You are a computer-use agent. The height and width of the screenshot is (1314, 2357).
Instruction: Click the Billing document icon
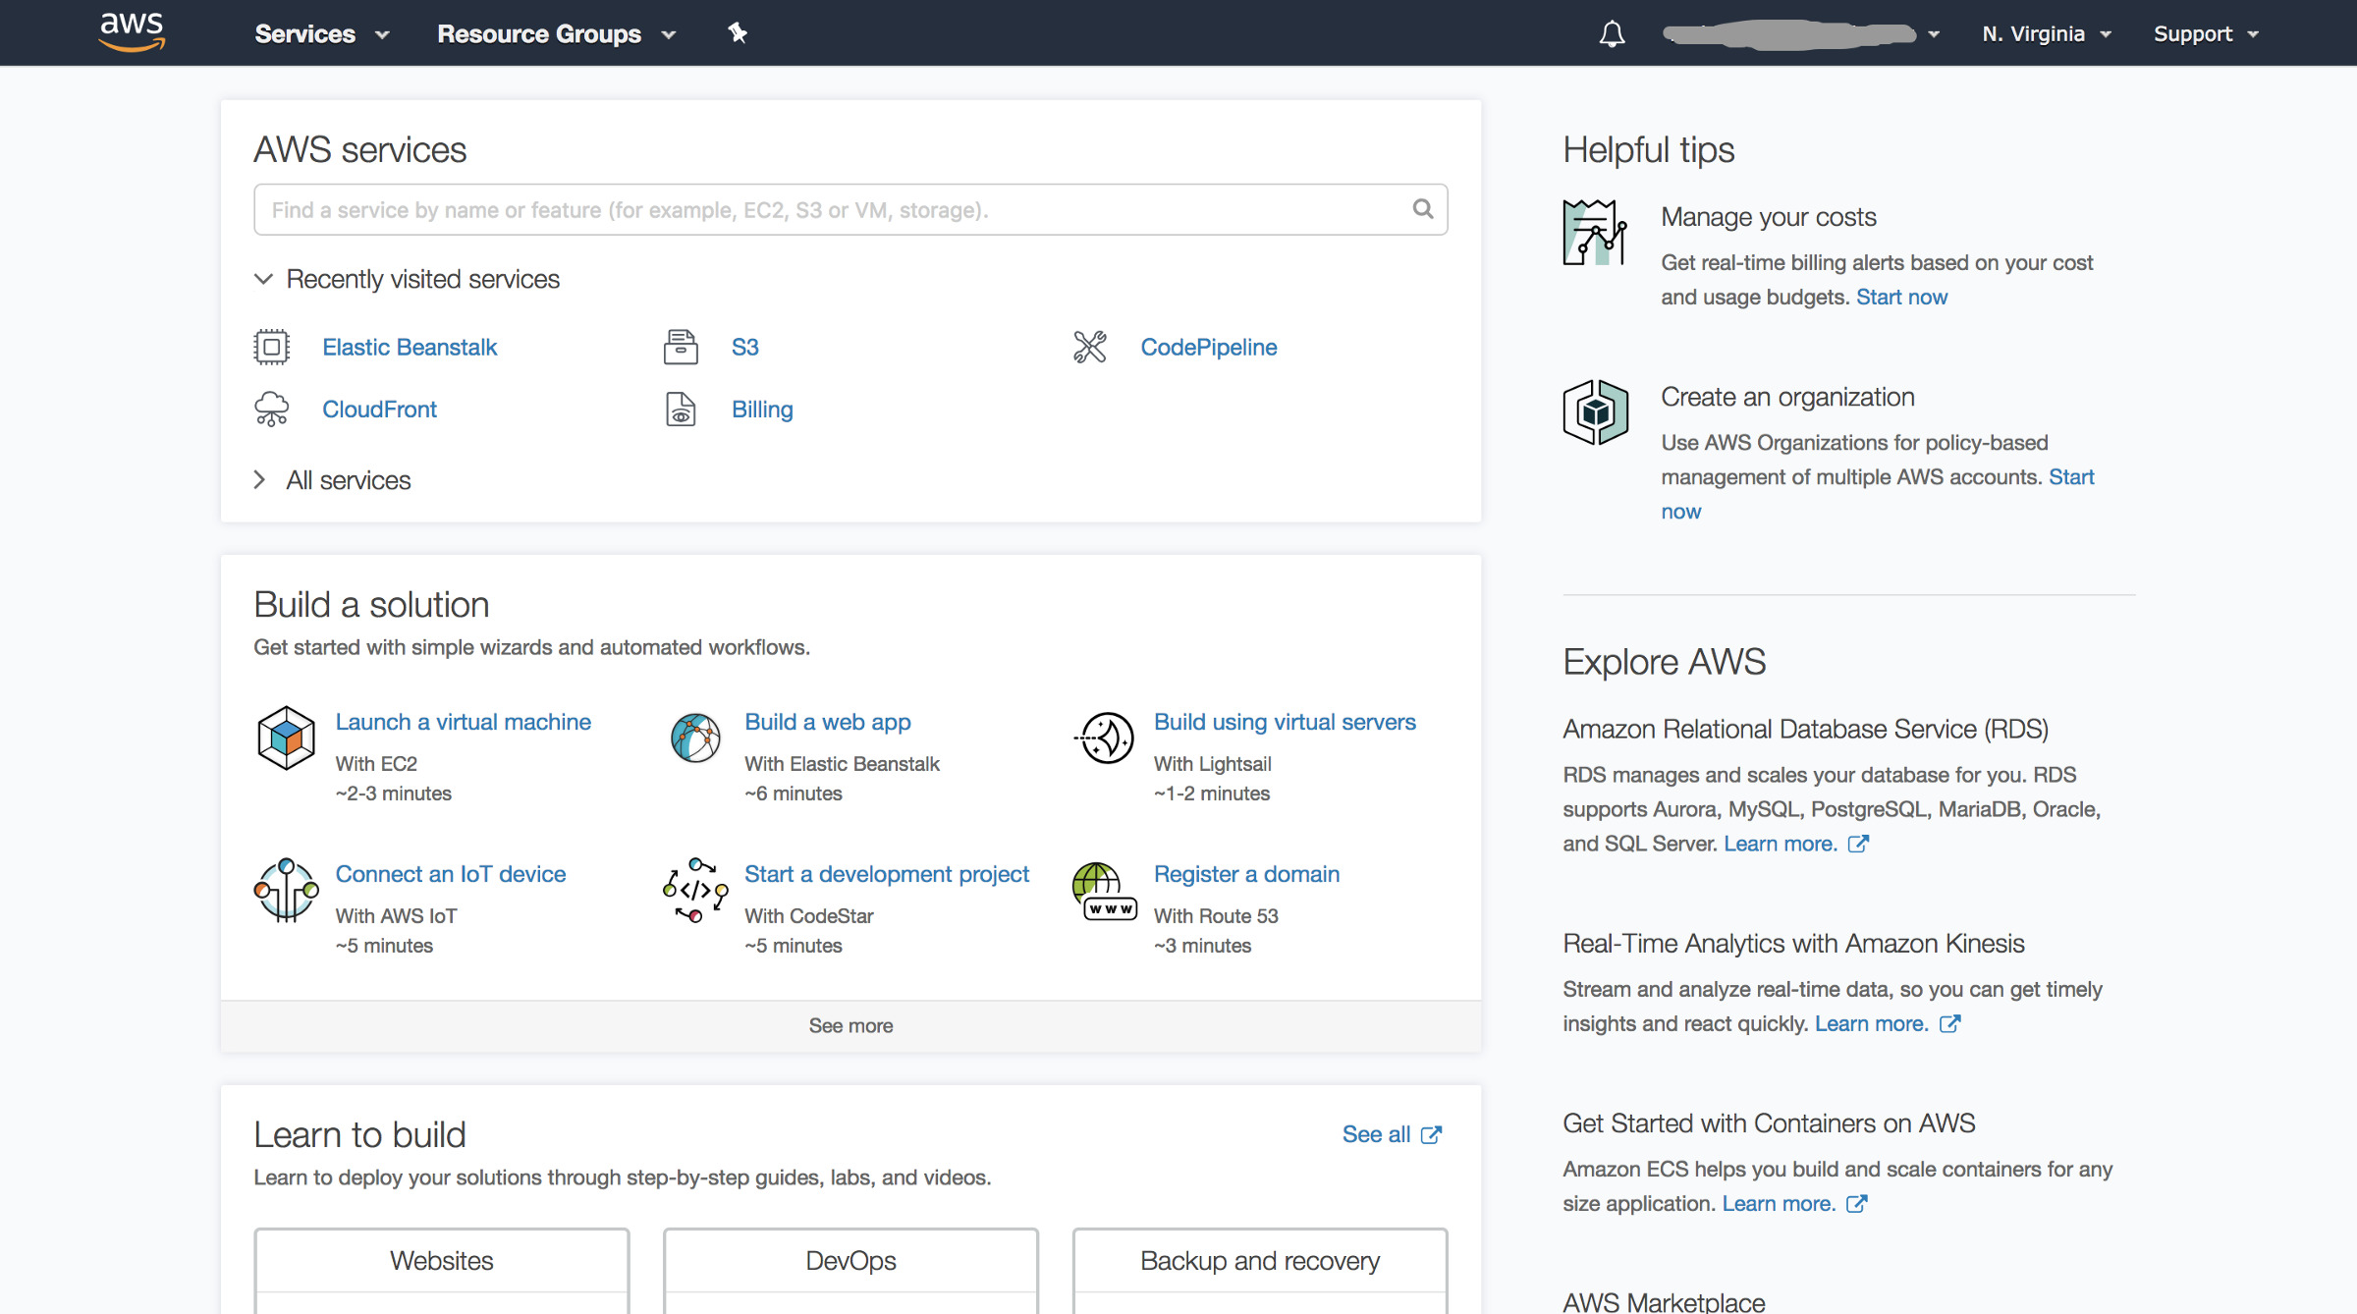coord(681,409)
